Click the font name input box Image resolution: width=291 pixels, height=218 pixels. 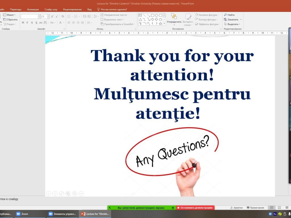click(x=29, y=16)
